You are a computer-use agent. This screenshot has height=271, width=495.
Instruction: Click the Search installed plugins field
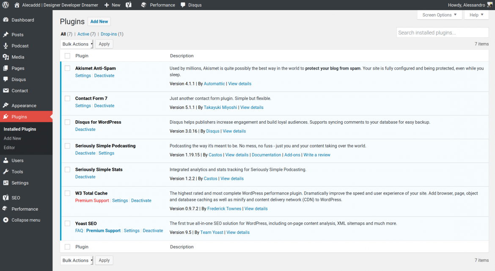coord(443,33)
